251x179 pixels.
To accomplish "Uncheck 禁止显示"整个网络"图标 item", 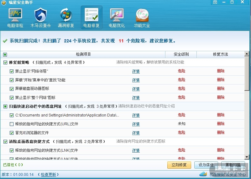I will click(x=12, y=98).
